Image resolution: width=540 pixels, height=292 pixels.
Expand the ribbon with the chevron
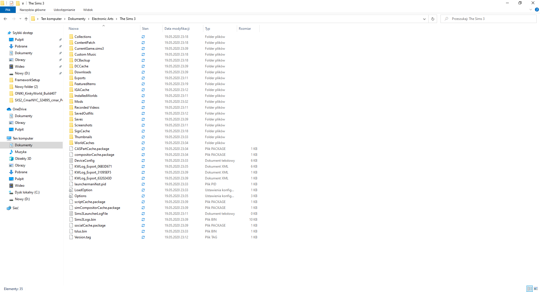[531, 10]
